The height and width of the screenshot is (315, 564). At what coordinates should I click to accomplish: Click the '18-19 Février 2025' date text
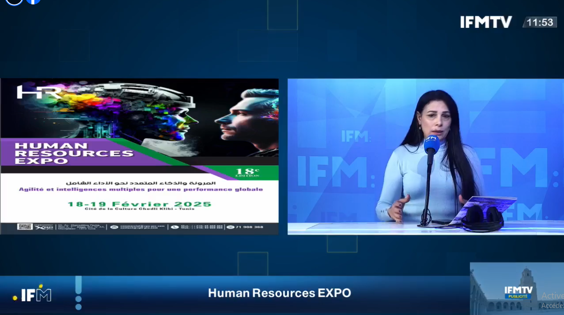[140, 204]
